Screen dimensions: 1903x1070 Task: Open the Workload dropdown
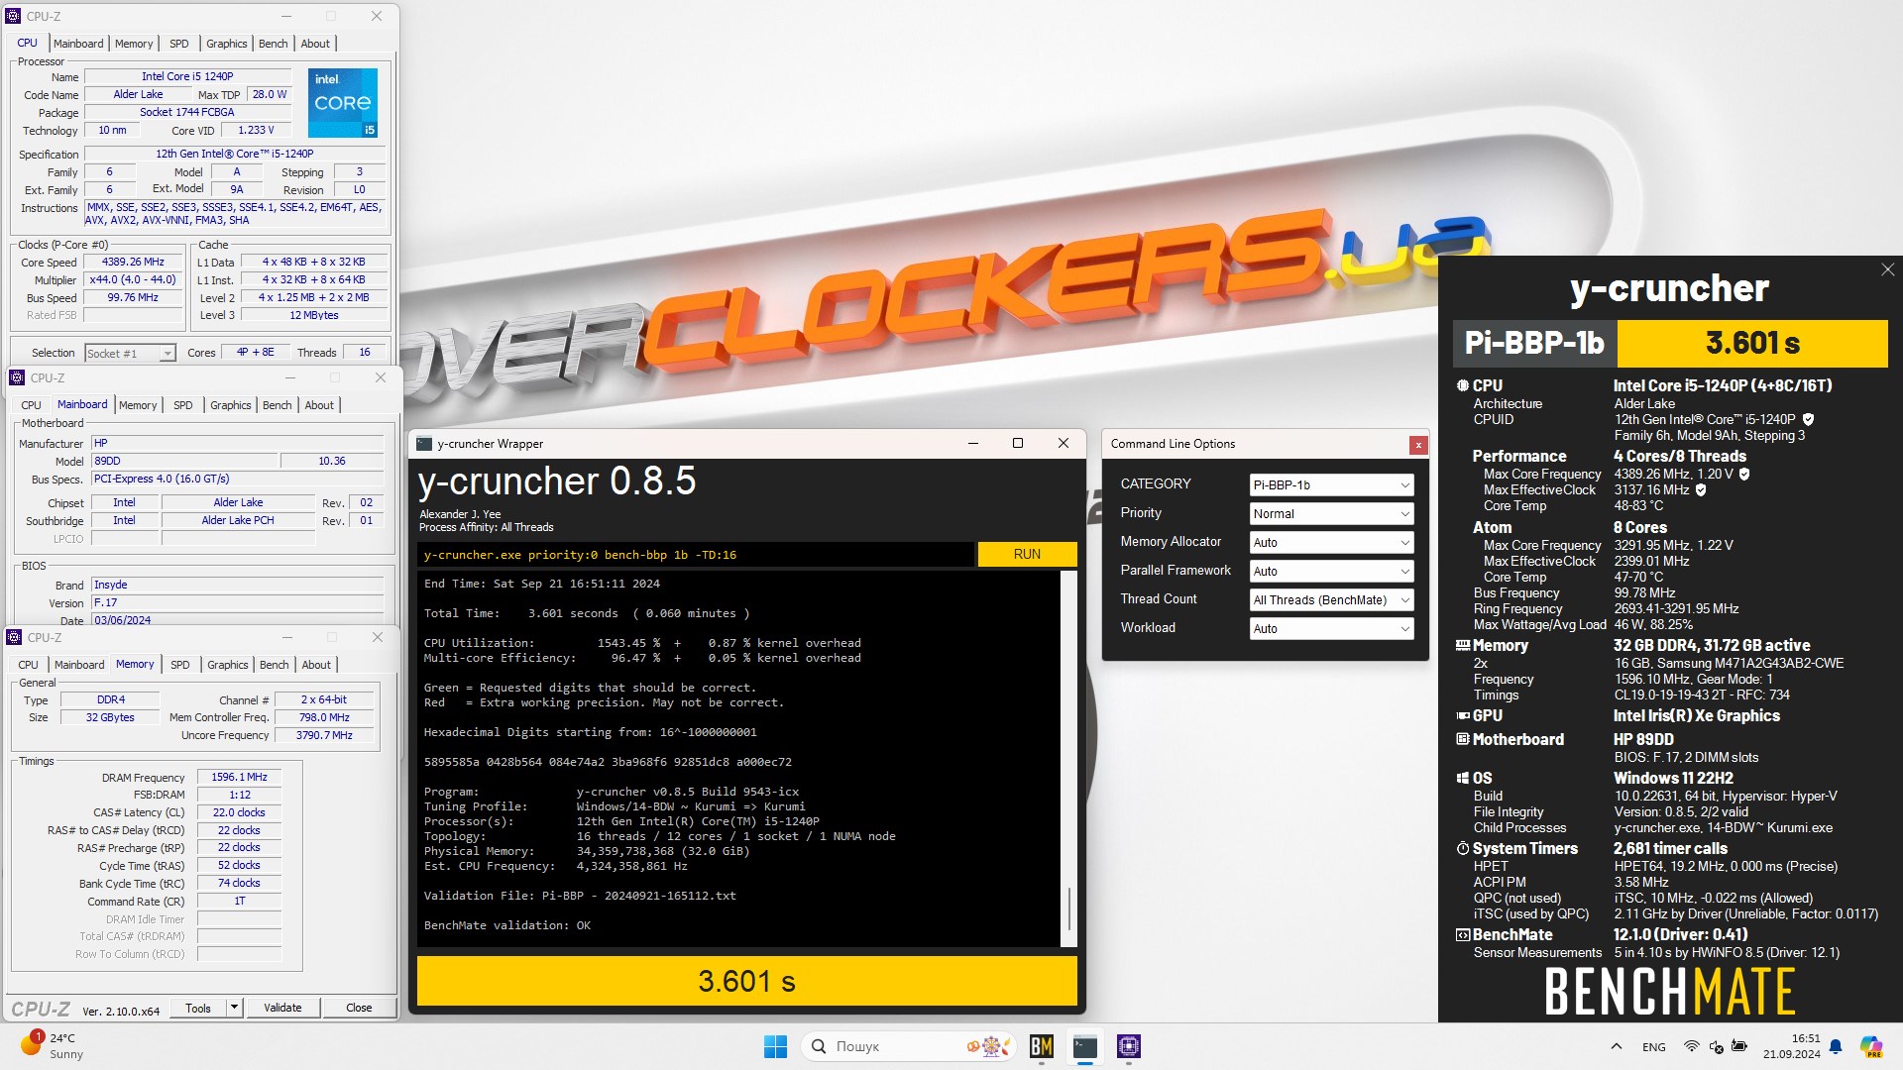[1331, 628]
